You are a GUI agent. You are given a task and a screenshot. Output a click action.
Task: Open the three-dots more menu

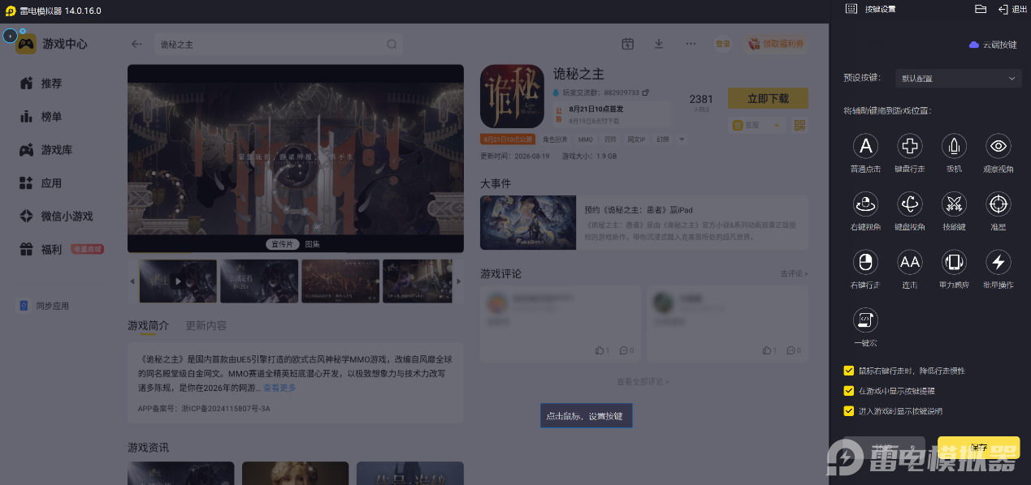click(x=691, y=44)
